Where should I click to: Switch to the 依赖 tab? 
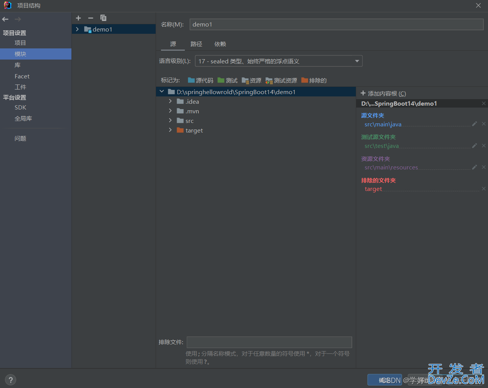tap(220, 44)
